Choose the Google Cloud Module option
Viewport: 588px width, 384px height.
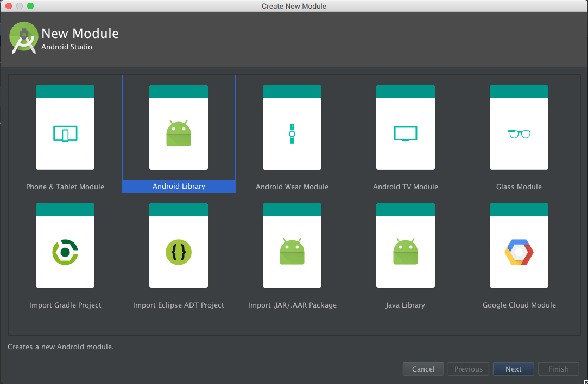coord(519,246)
